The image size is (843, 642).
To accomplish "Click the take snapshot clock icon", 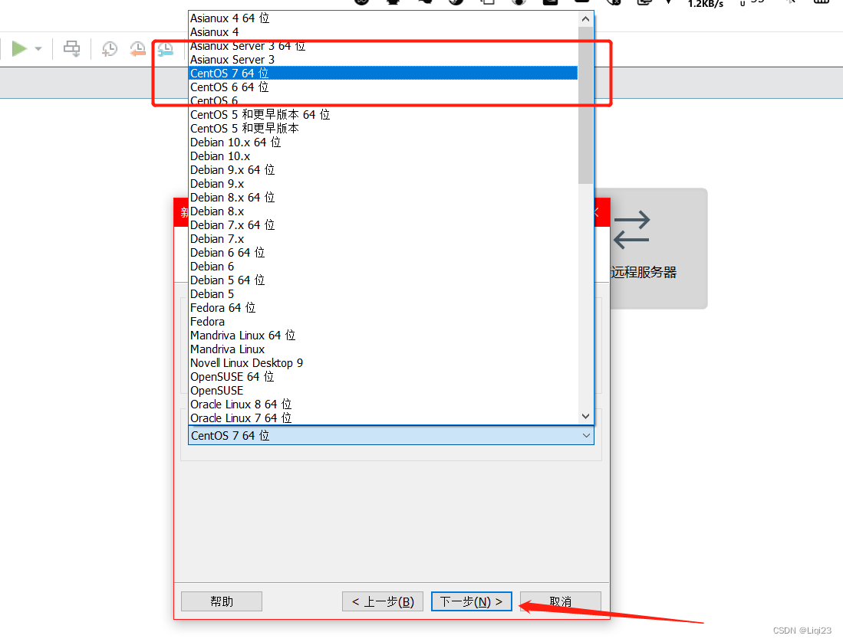I will [109, 49].
